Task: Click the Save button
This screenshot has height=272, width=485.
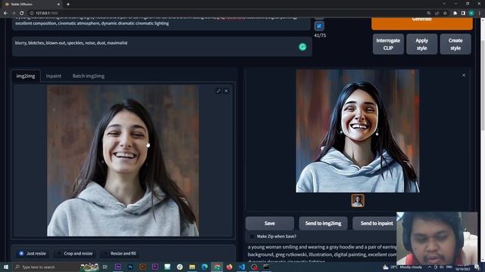Action: [270, 223]
